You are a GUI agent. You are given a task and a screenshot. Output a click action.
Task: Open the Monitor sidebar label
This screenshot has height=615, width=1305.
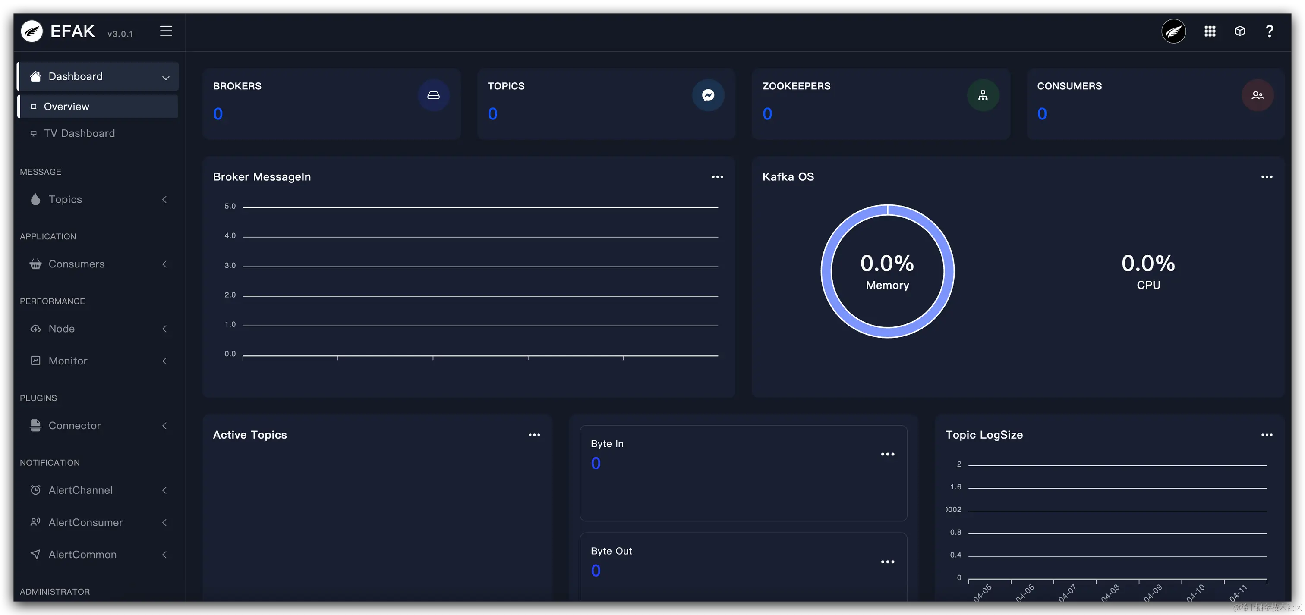[68, 361]
